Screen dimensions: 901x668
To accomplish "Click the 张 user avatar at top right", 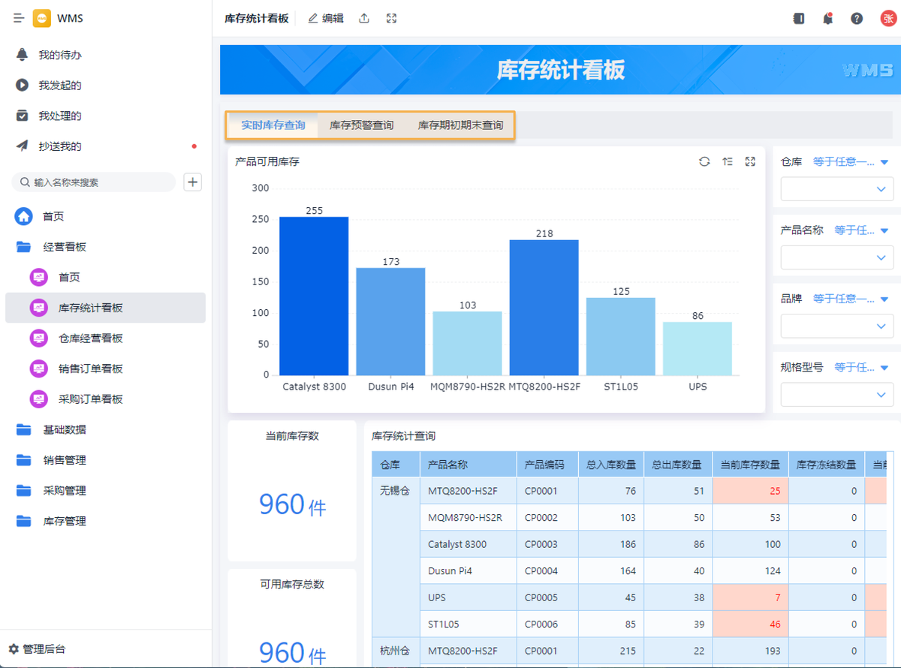I will 887,18.
